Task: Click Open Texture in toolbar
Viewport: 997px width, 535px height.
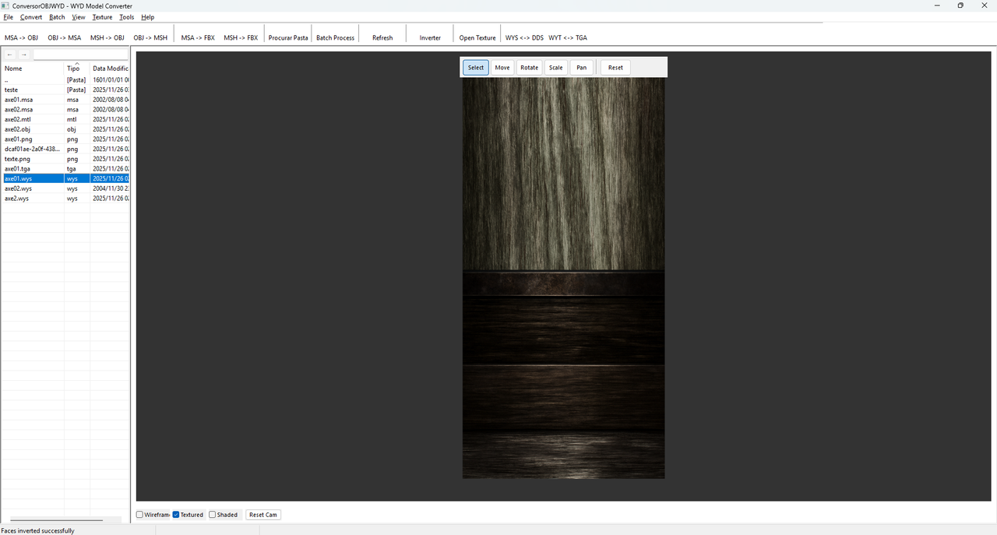Action: tap(477, 37)
